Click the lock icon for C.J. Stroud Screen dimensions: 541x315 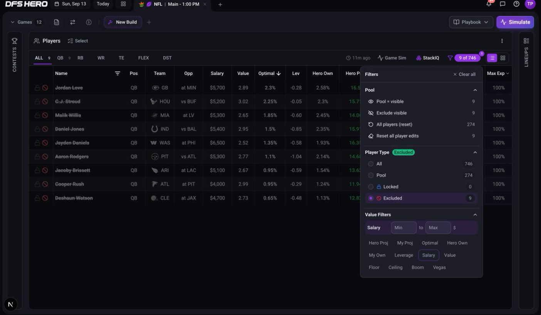click(37, 102)
